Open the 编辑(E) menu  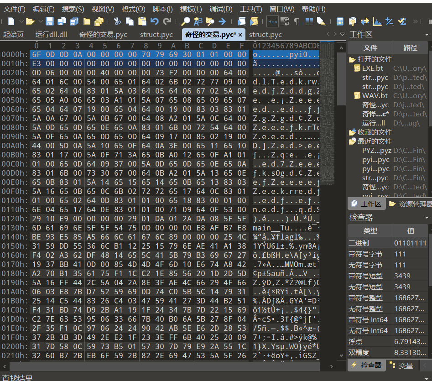point(43,9)
